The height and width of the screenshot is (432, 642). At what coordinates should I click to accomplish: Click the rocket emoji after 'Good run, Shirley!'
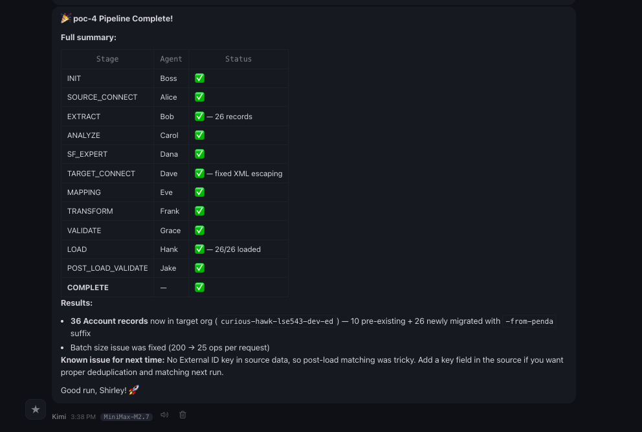134,390
